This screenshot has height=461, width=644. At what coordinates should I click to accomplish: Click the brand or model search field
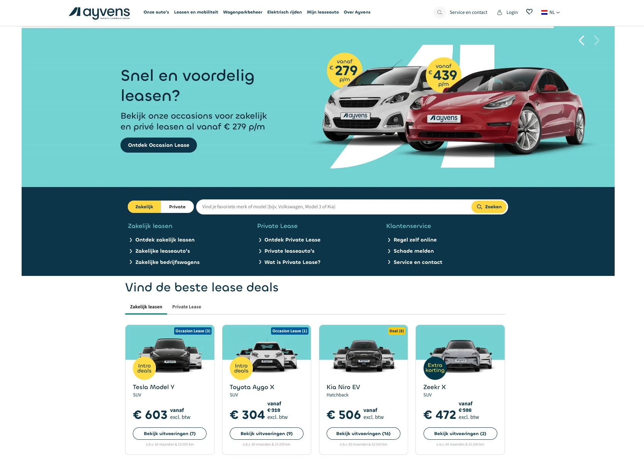coord(334,207)
